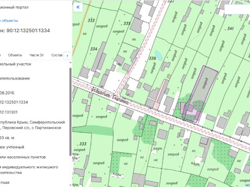Click the date value ending 08.2016

[x=7, y=93]
